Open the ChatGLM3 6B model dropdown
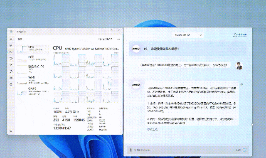Image resolution: width=266 pixels, height=158 pixels. 188,35
